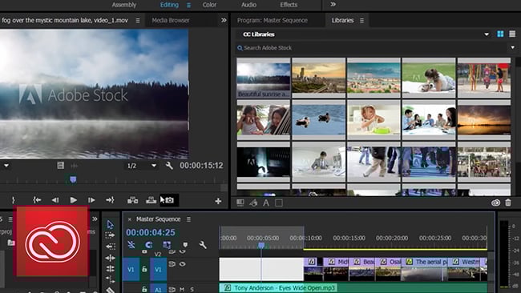Go to Out point in Source monitor
Image resolution: width=521 pixels, height=293 pixels.
coord(110,200)
